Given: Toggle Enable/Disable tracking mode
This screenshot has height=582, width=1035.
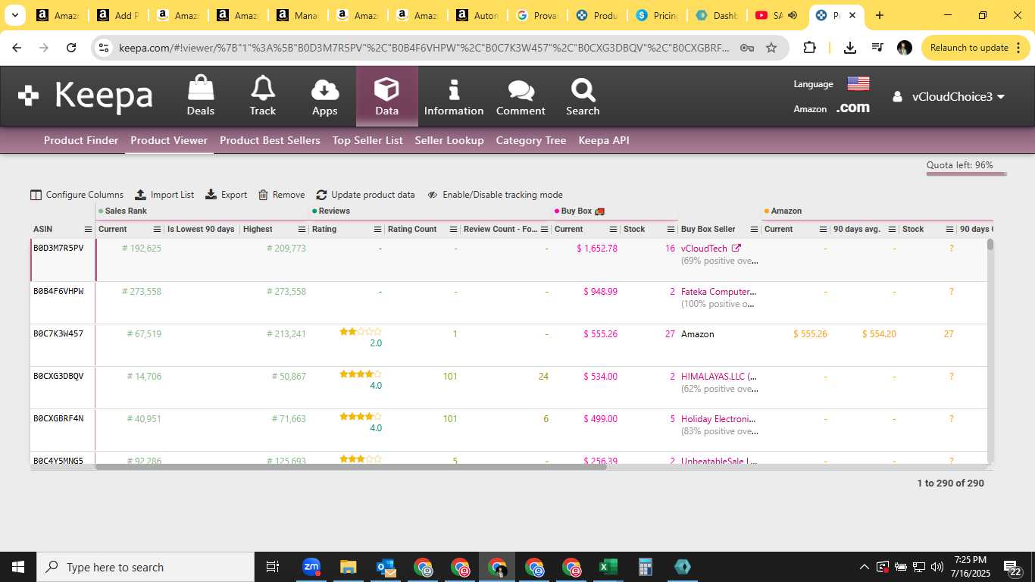Looking at the screenshot, I should [495, 195].
